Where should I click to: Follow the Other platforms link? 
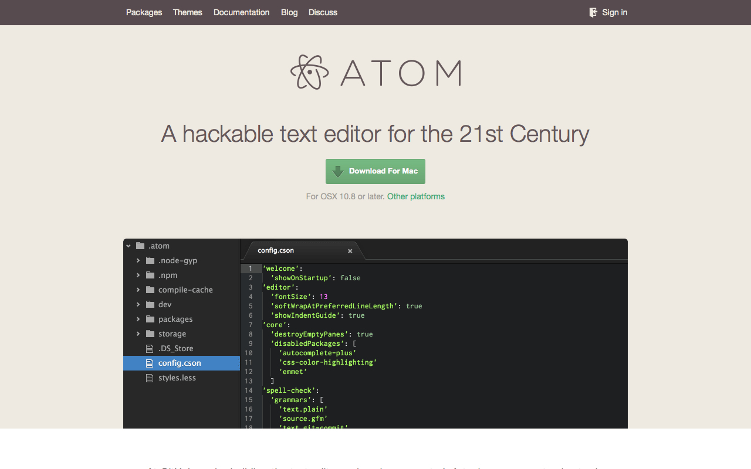pyautogui.click(x=416, y=196)
